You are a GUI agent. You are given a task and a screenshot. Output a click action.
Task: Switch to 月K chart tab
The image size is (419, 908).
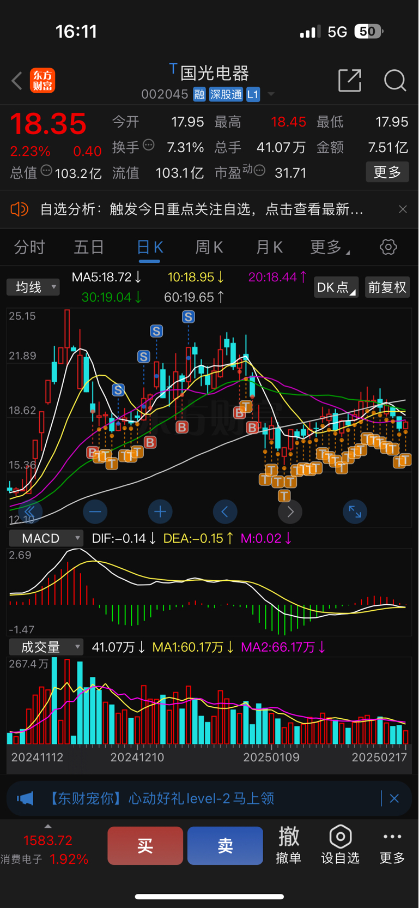(x=269, y=248)
